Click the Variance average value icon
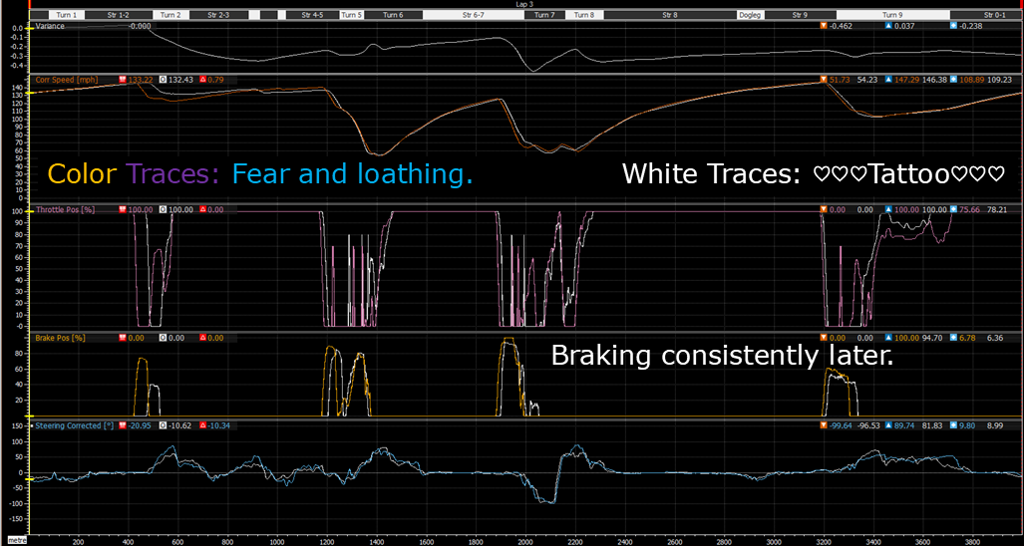The image size is (1024, 546). [955, 25]
